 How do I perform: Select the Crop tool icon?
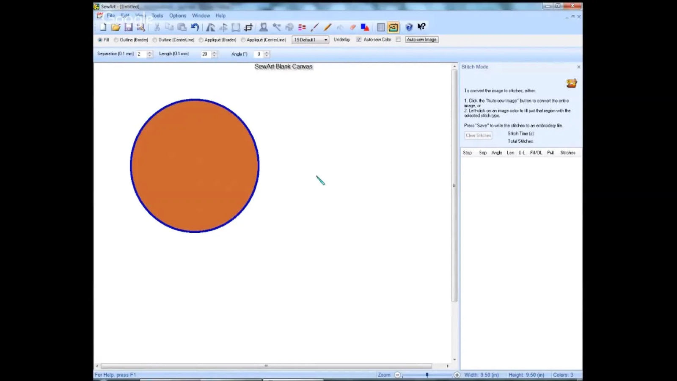(x=248, y=27)
